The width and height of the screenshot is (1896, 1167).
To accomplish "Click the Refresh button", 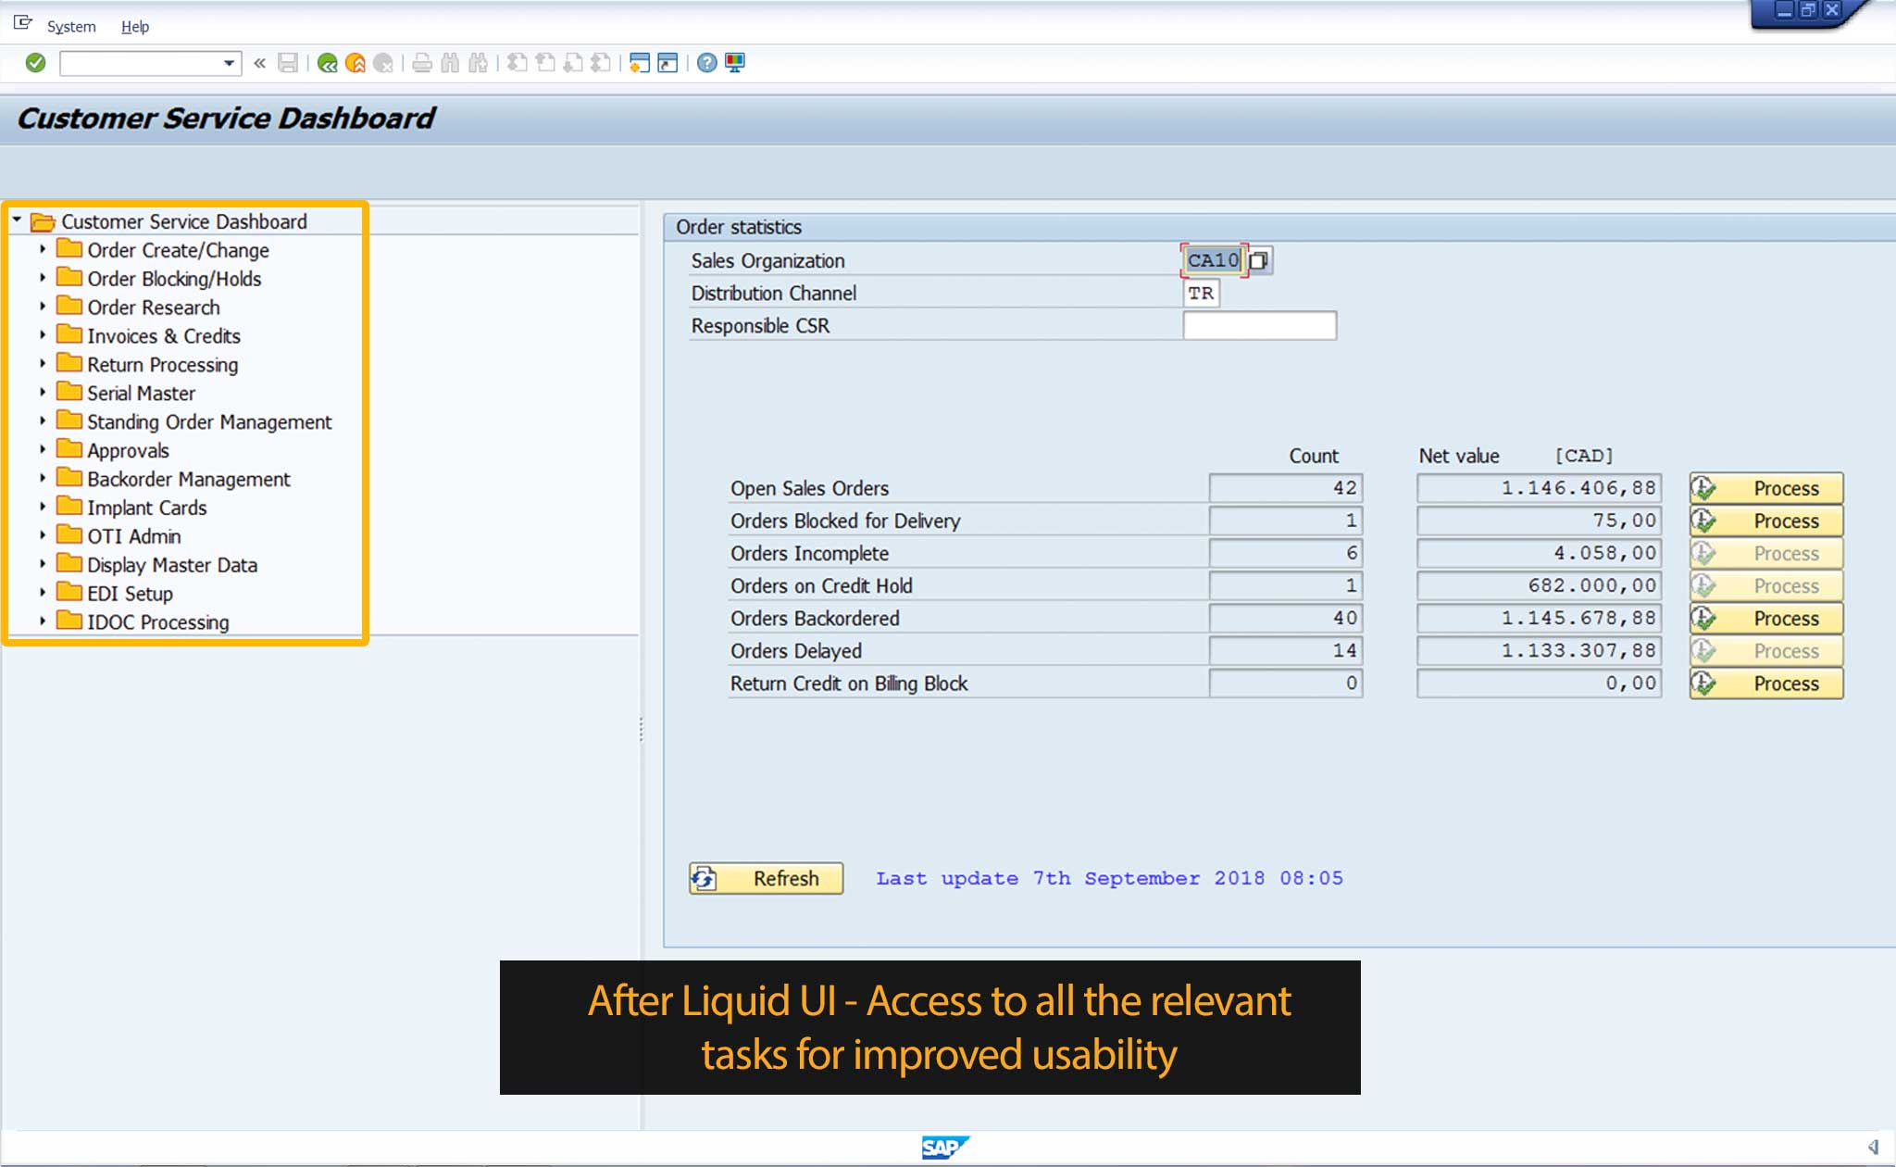I will [767, 878].
